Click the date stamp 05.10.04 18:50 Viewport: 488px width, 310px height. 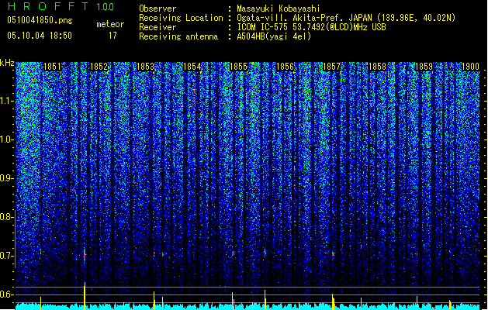click(40, 36)
